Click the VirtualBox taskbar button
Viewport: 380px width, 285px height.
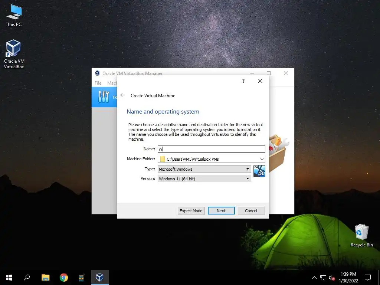(x=100, y=278)
